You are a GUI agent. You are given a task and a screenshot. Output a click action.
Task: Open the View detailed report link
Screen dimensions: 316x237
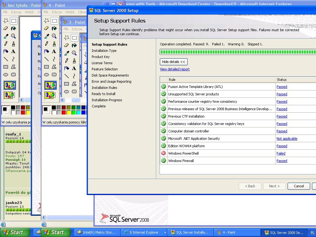click(x=175, y=69)
